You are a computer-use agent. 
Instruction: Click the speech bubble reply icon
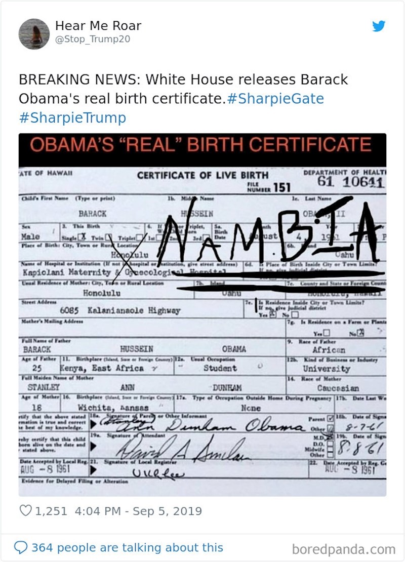click(x=20, y=547)
